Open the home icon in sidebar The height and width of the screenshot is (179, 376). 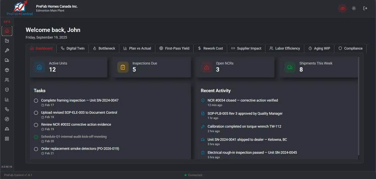[x=7, y=31]
